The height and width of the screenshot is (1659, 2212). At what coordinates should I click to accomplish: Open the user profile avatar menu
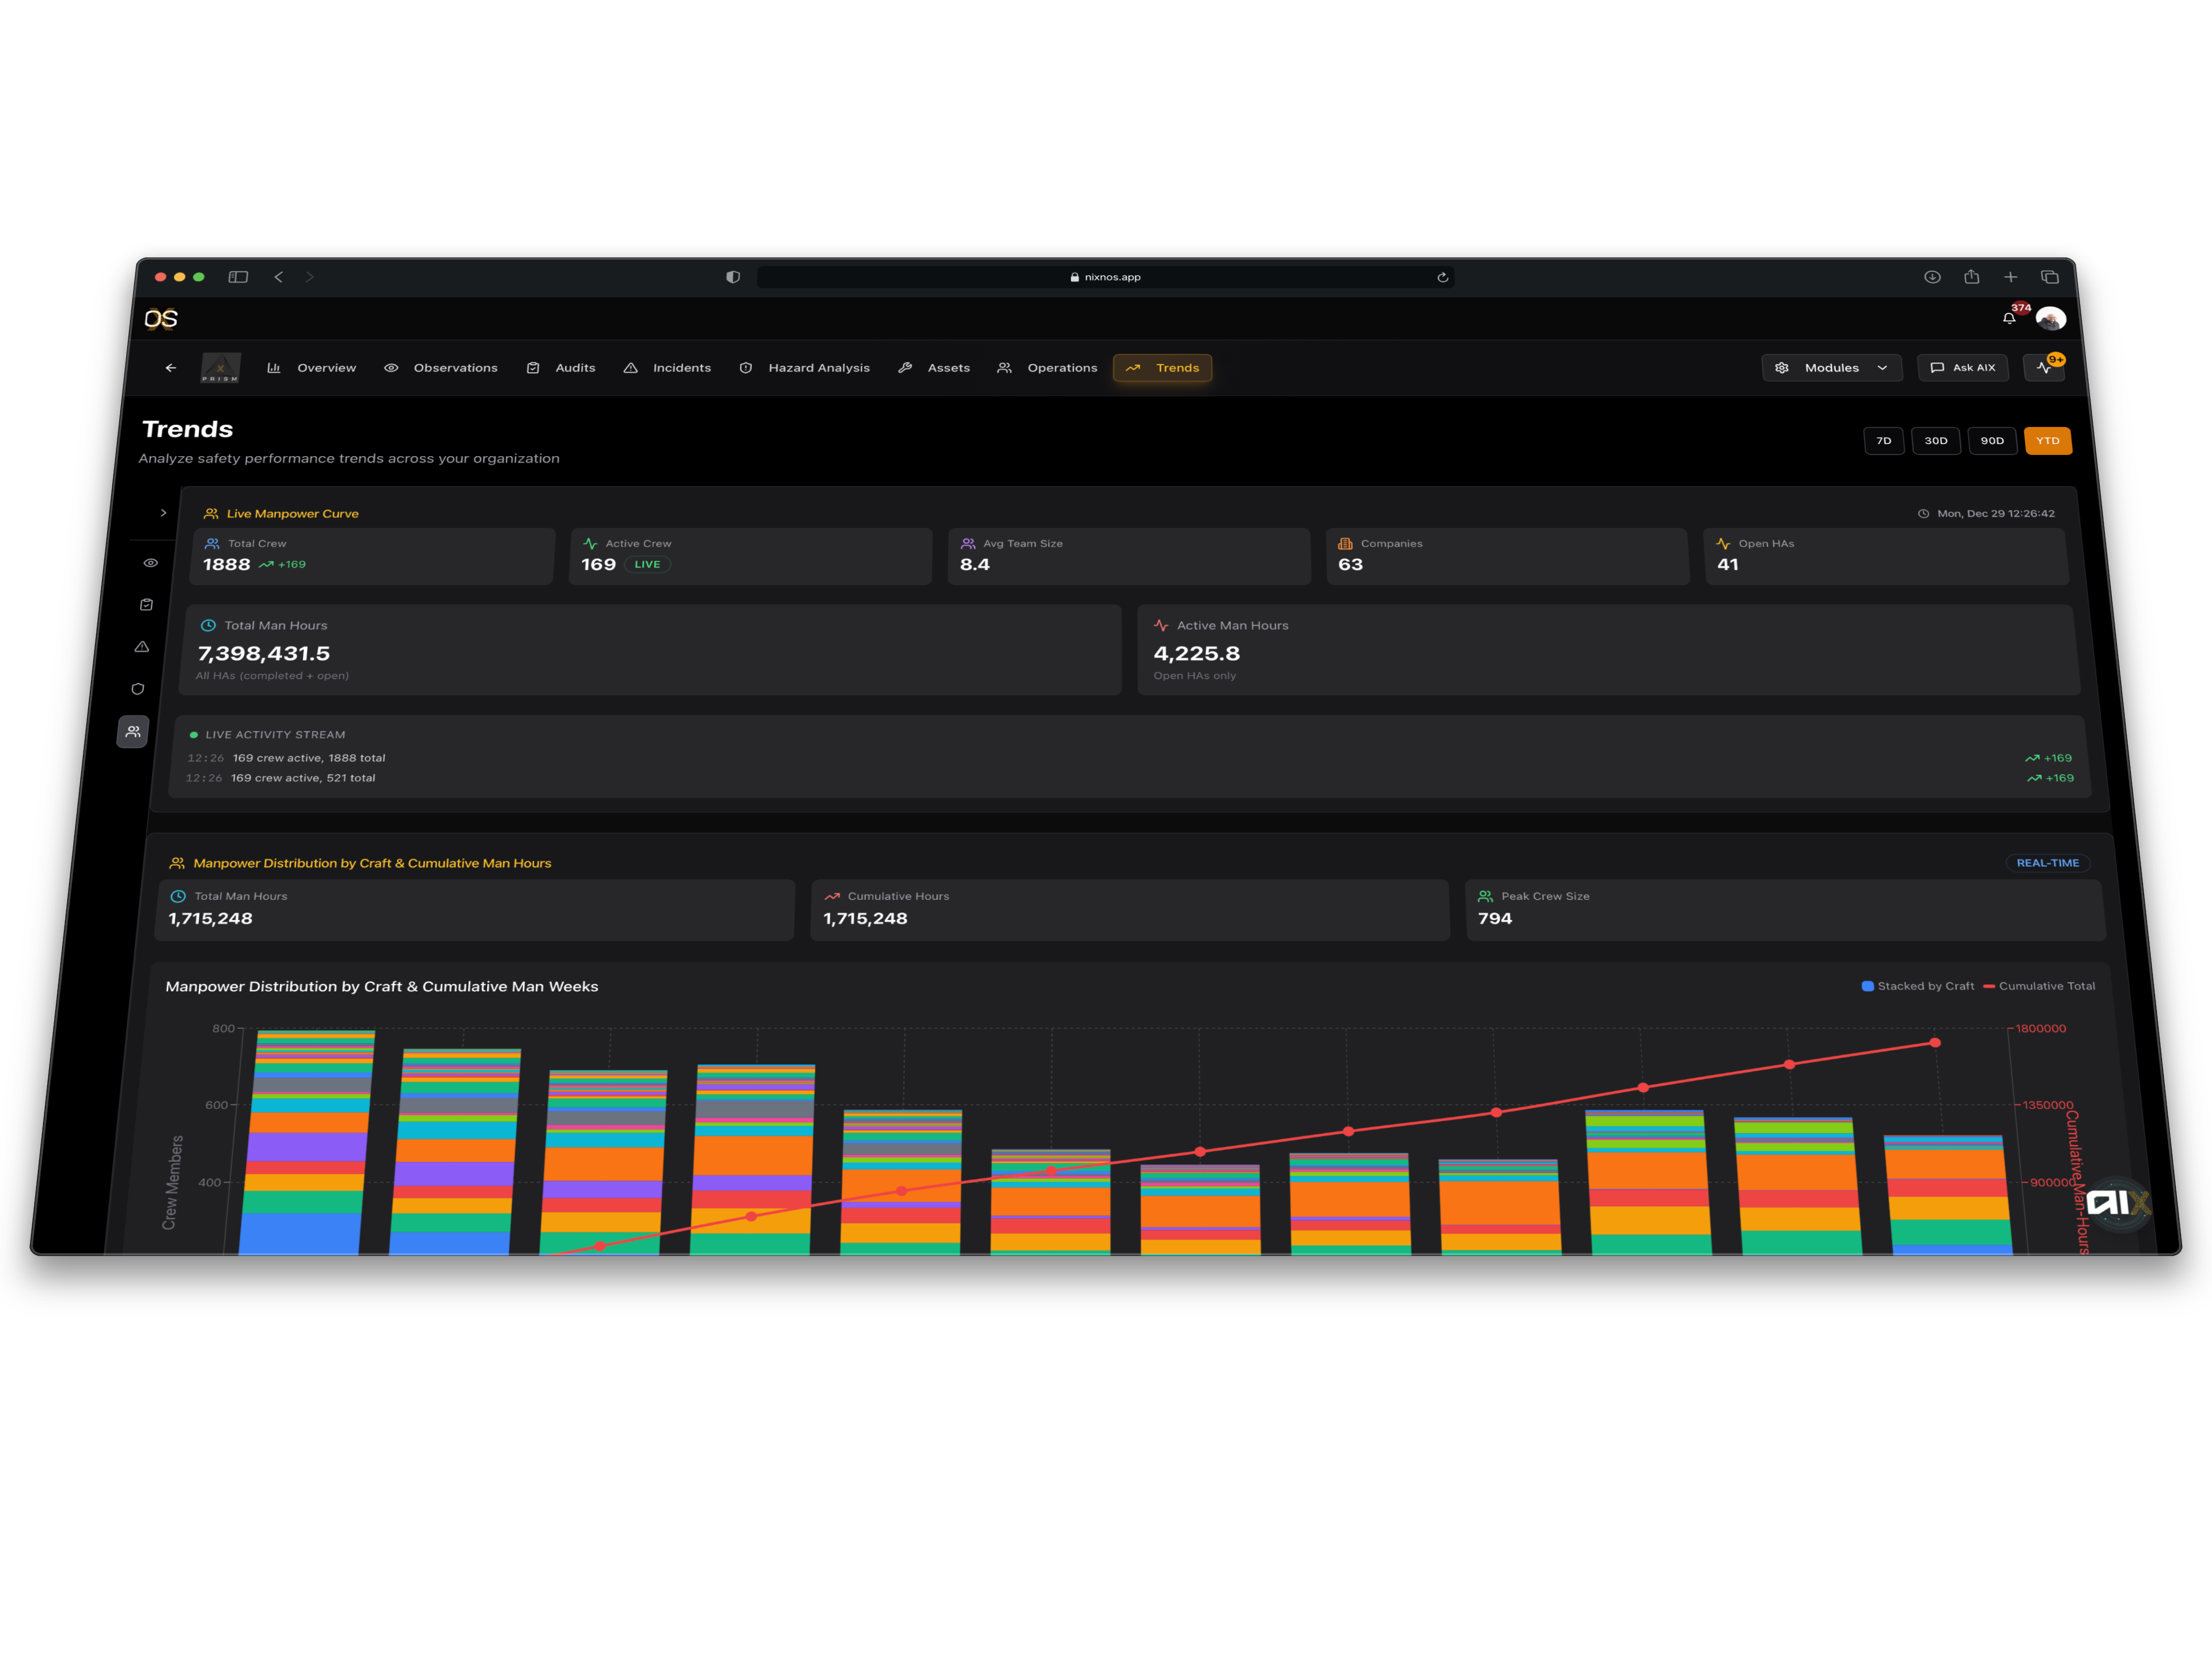2051,319
